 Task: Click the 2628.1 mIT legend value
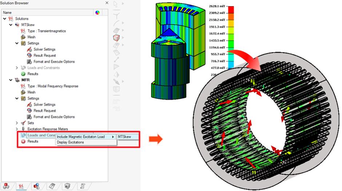pyautogui.click(x=217, y=6)
